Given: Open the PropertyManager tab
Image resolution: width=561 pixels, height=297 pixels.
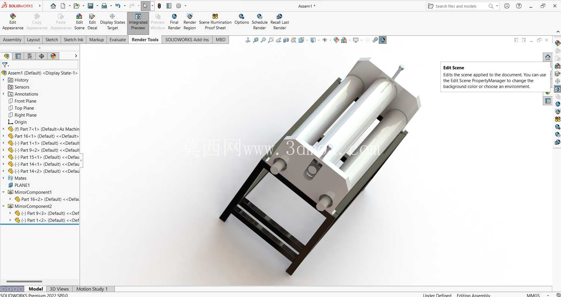Looking at the screenshot, I should pyautogui.click(x=18, y=56).
